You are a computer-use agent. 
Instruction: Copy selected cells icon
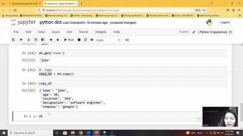pos(36,40)
